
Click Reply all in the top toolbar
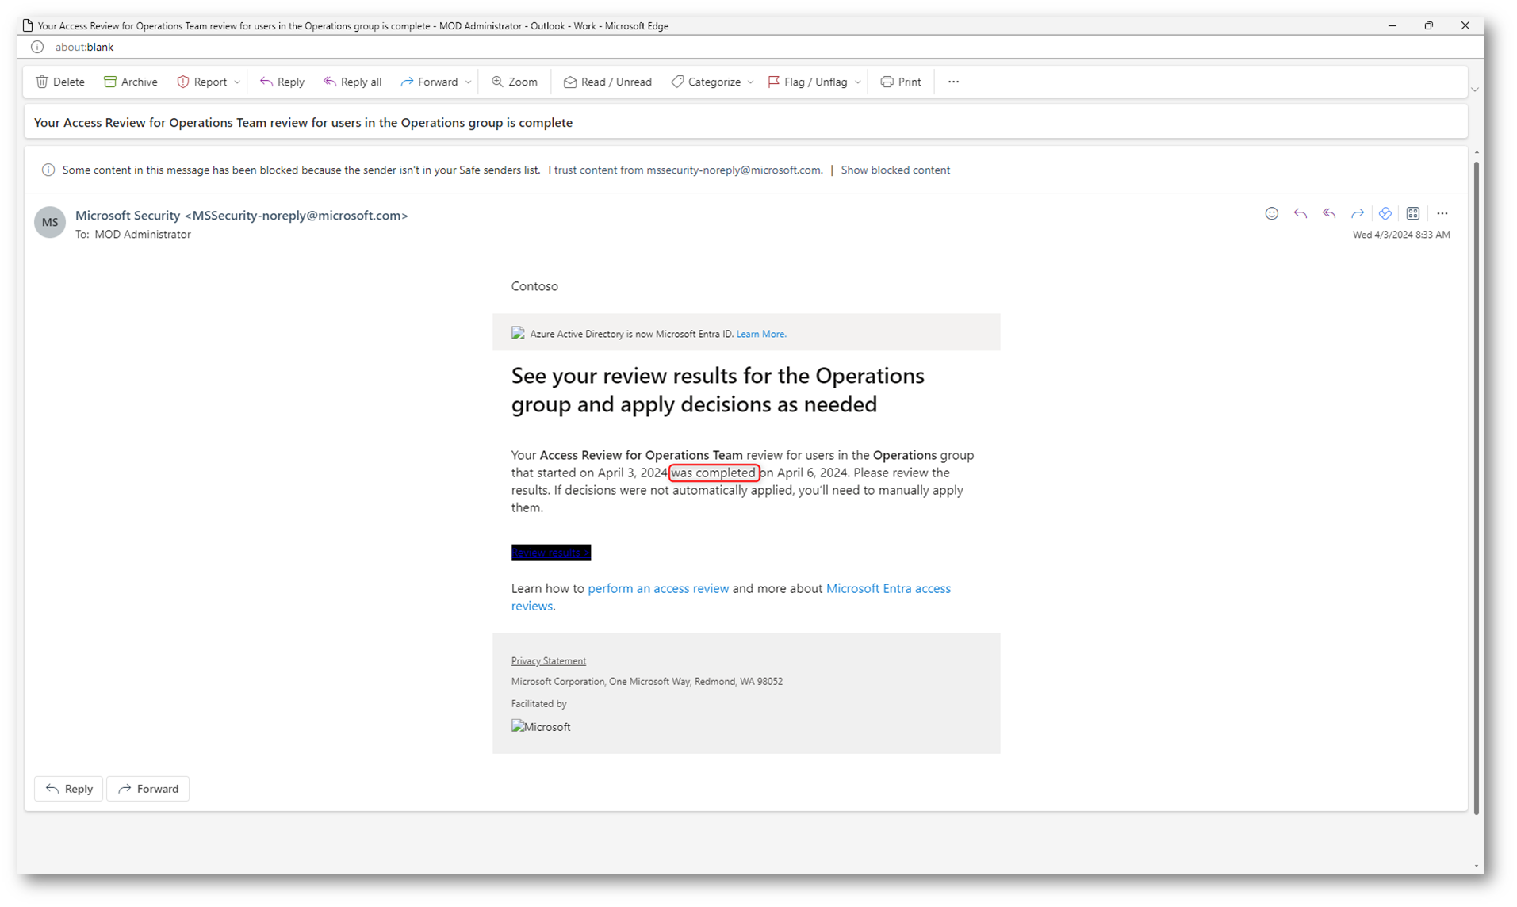[x=353, y=82]
